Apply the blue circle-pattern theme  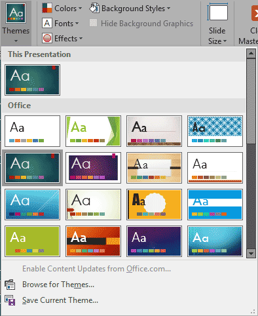pos(215,131)
